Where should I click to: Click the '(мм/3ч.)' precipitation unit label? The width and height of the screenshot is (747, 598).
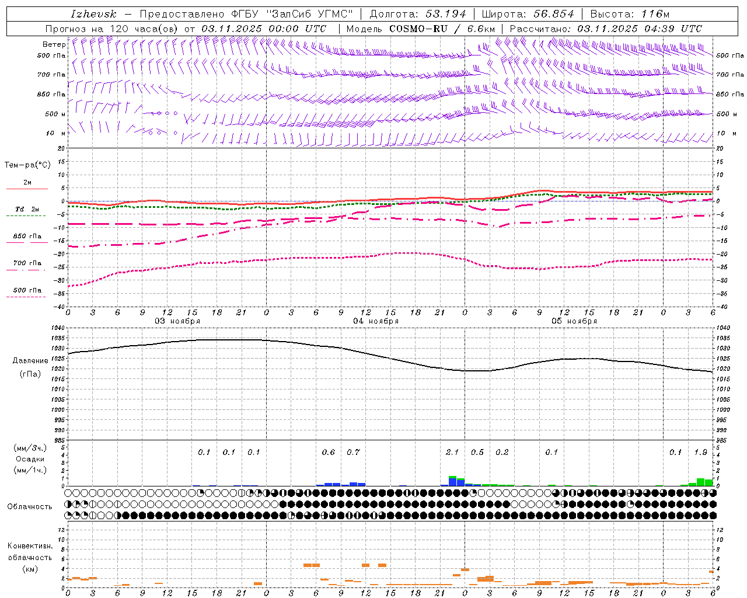[x=30, y=448]
